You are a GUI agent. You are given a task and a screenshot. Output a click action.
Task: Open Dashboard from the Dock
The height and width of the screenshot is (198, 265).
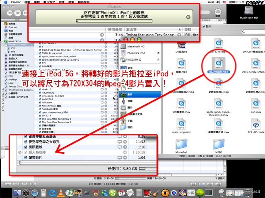pyautogui.click(x=26, y=193)
